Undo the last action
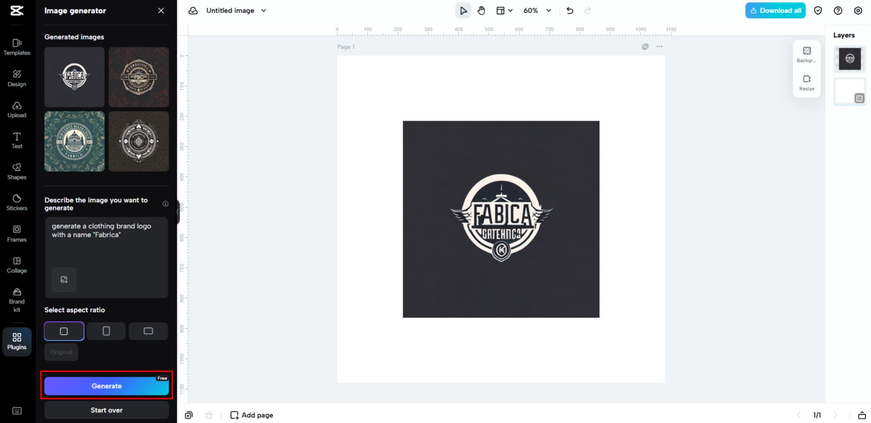Screen dimensions: 871x423 (570, 10)
